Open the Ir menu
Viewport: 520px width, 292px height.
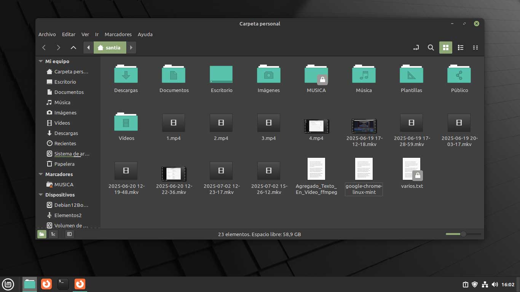[x=97, y=34]
